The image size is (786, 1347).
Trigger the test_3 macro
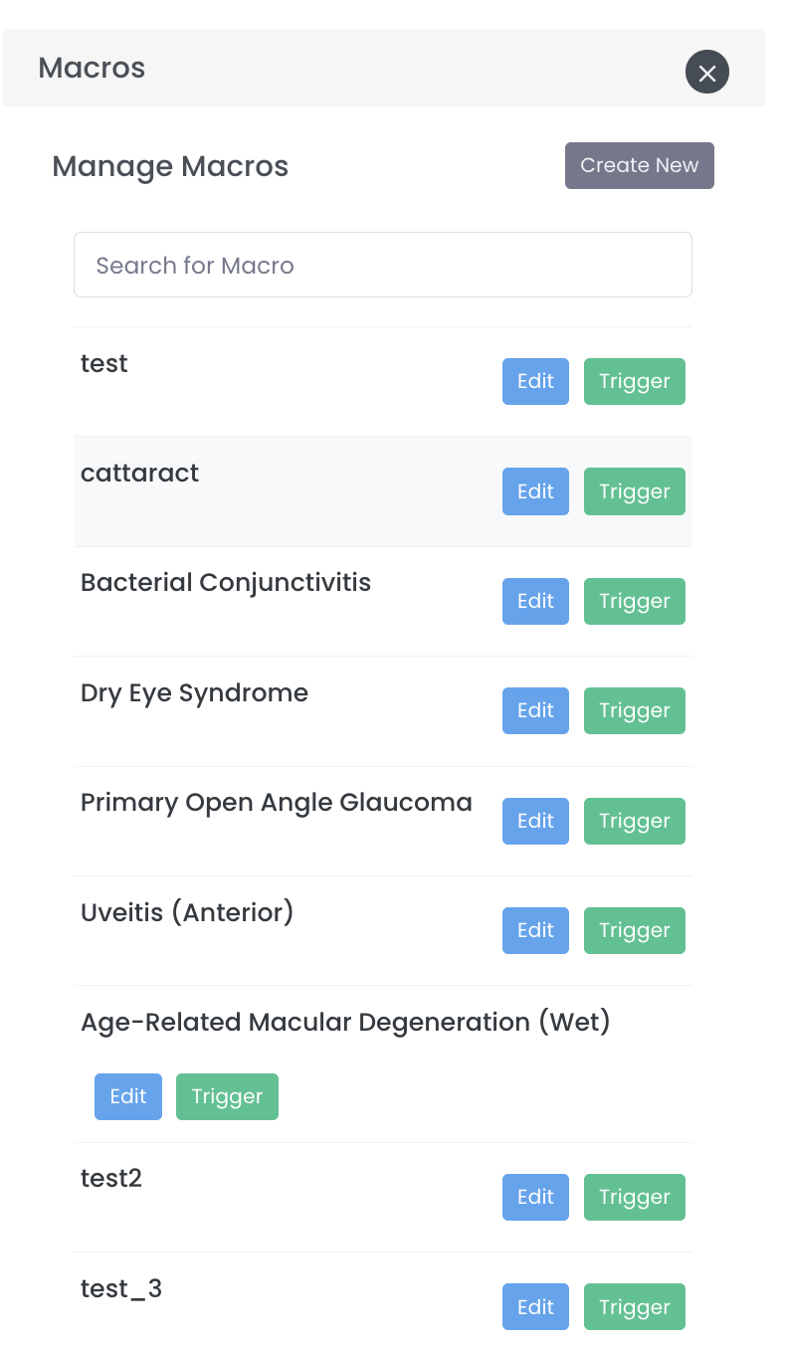click(x=635, y=1307)
